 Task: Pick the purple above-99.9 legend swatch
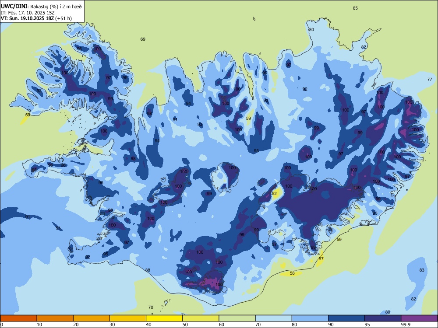coord(419,318)
